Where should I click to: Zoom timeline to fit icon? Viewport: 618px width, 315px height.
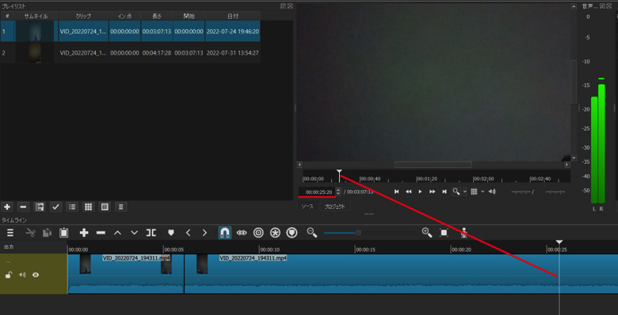(444, 233)
